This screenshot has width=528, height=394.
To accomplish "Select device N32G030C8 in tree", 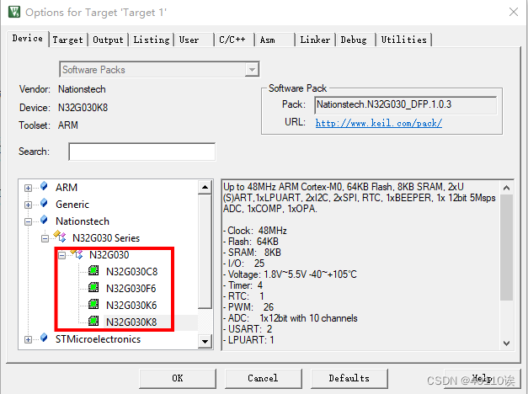I will click(x=131, y=271).
